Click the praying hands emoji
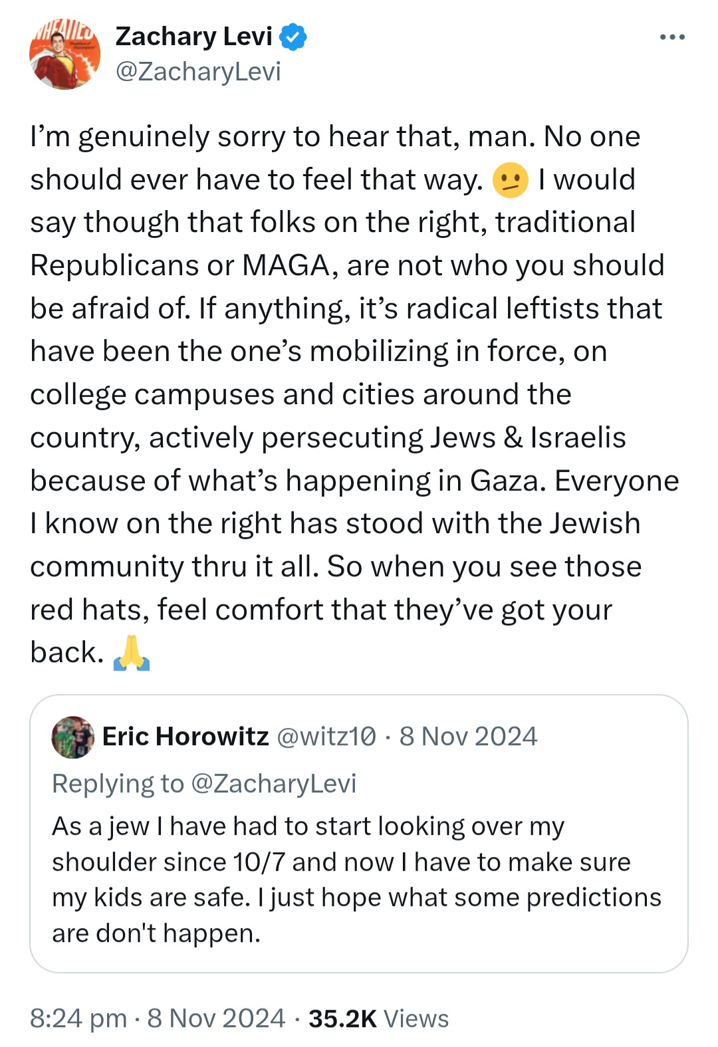The image size is (718, 1047). (x=132, y=653)
